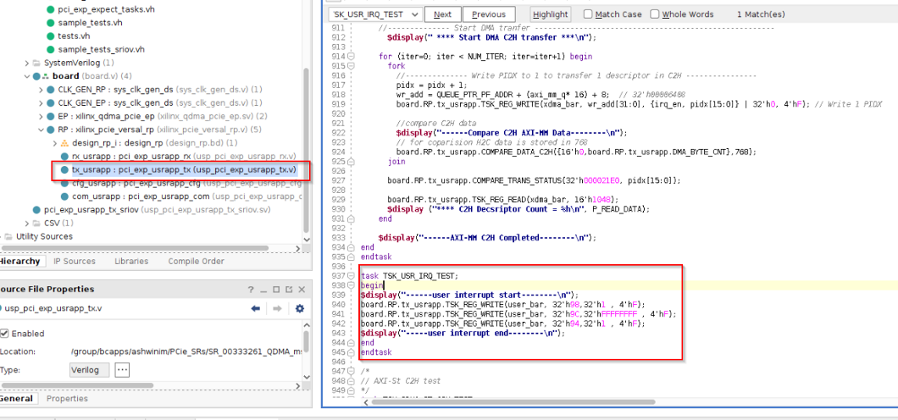The width and height of the screenshot is (898, 420).
Task: Open the Compile Order tab
Action: tap(196, 261)
